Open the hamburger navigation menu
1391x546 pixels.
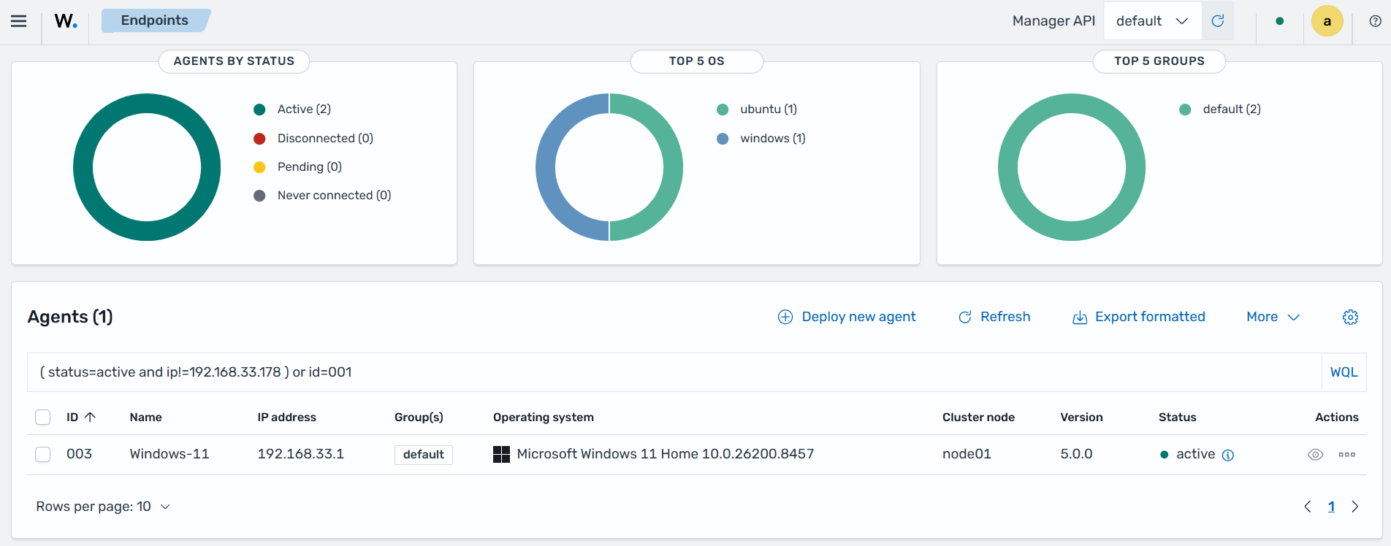pyautogui.click(x=19, y=21)
